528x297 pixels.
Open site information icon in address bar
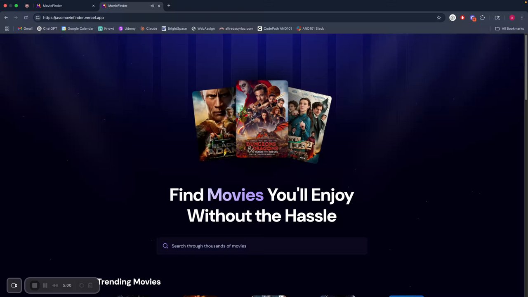pyautogui.click(x=38, y=18)
